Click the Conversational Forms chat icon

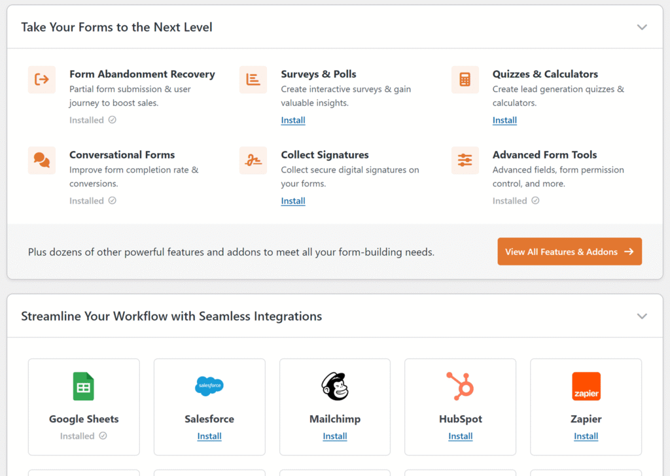[x=41, y=160]
